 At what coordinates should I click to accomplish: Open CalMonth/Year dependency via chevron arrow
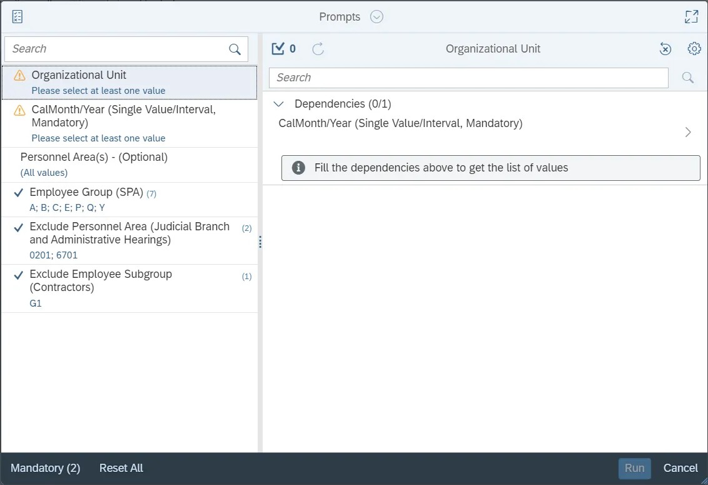click(x=688, y=132)
